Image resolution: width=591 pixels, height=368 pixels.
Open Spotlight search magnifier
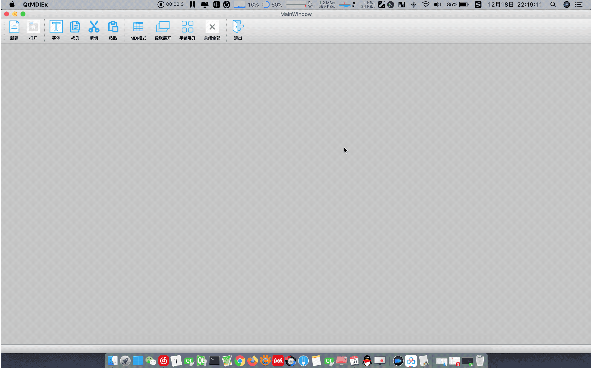[553, 4]
